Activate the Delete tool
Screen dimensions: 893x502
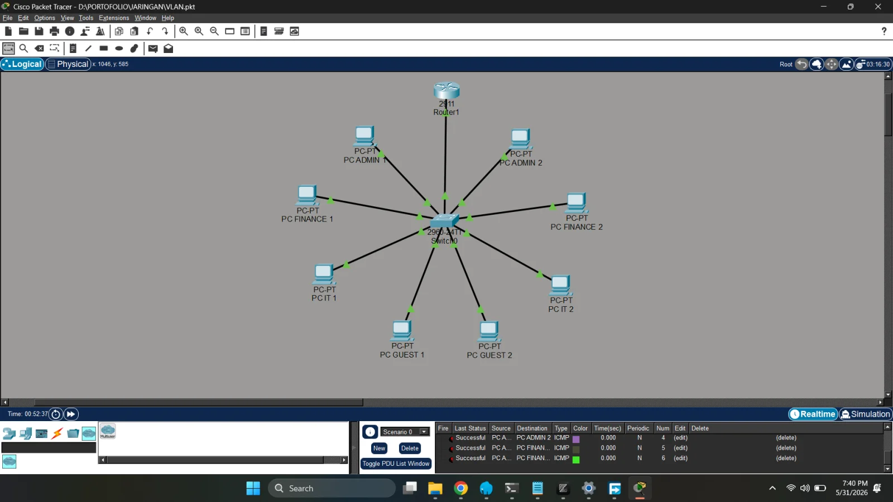pos(39,49)
